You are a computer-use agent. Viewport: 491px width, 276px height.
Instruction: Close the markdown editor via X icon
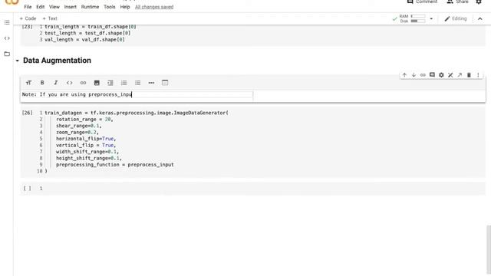point(450,75)
